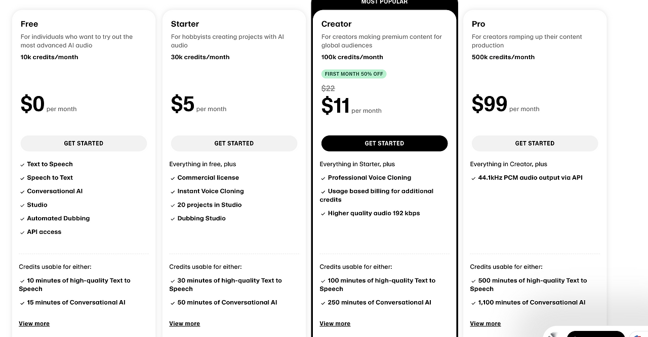The width and height of the screenshot is (648, 337).
Task: Choose the Creator plan's black Get Started button
Action: [384, 143]
